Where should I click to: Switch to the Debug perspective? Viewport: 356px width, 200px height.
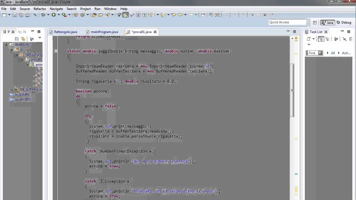coord(344,22)
